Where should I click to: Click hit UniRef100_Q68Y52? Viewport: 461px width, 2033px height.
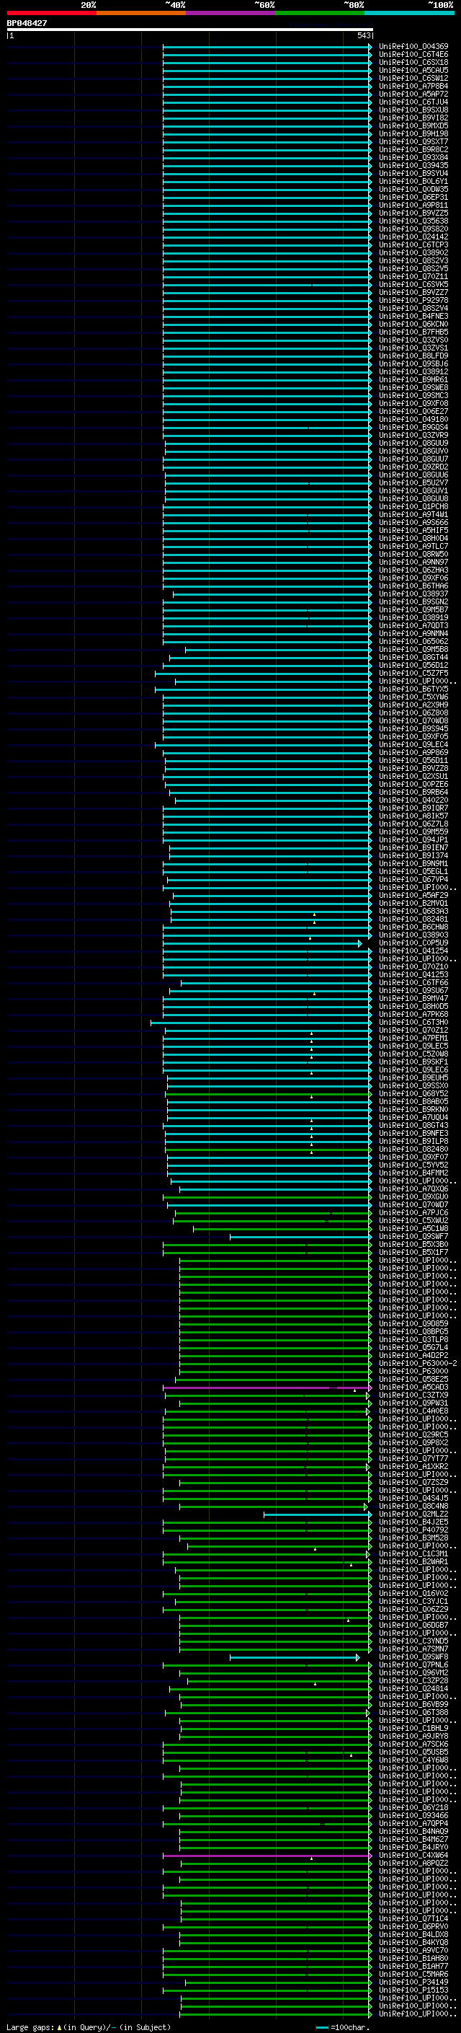(413, 1094)
